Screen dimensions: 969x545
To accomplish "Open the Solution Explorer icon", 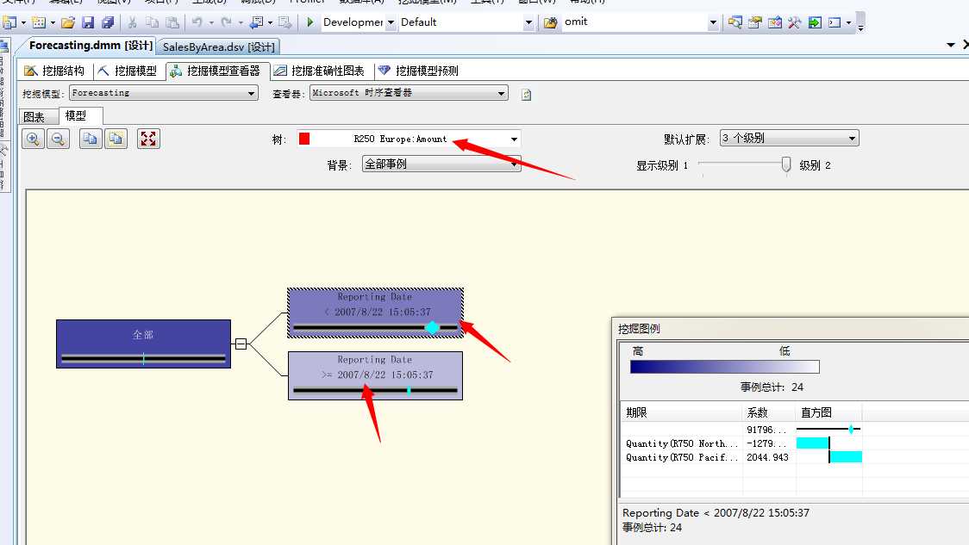I will click(x=735, y=23).
